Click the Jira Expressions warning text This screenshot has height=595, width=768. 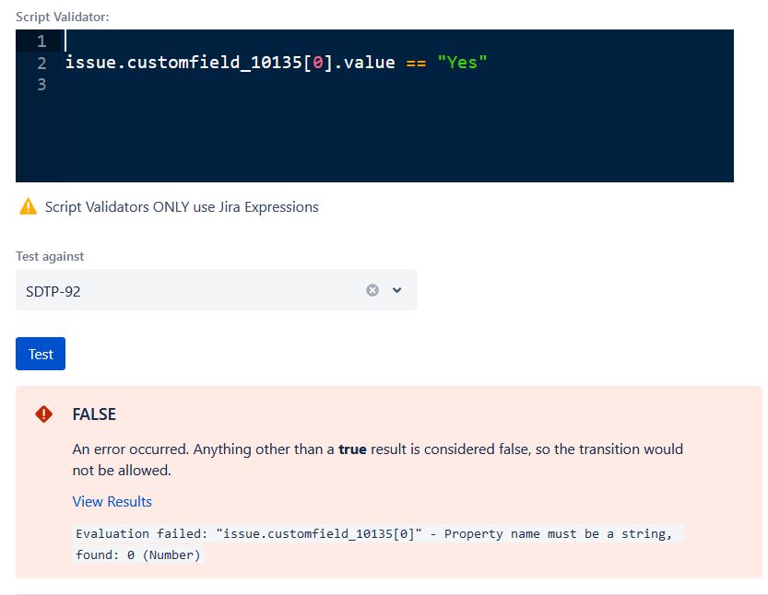181,206
